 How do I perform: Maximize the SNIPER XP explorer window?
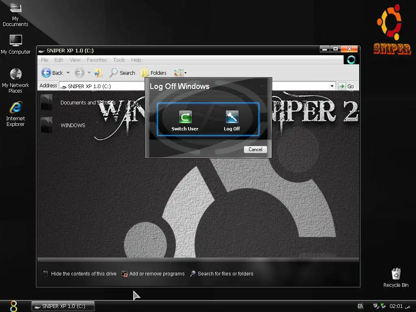[335, 49]
